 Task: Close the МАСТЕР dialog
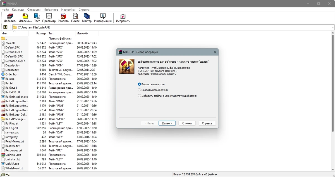point(215,52)
